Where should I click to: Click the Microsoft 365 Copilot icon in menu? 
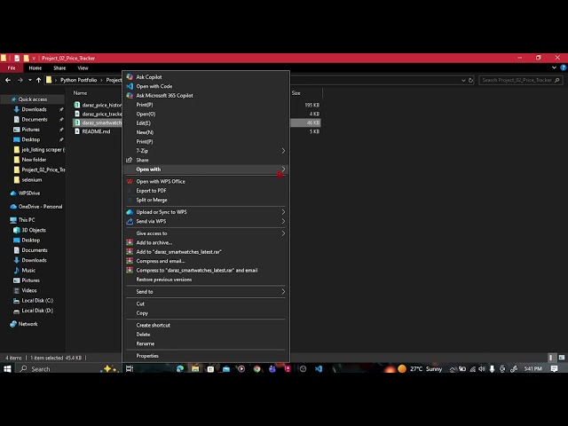(130, 95)
